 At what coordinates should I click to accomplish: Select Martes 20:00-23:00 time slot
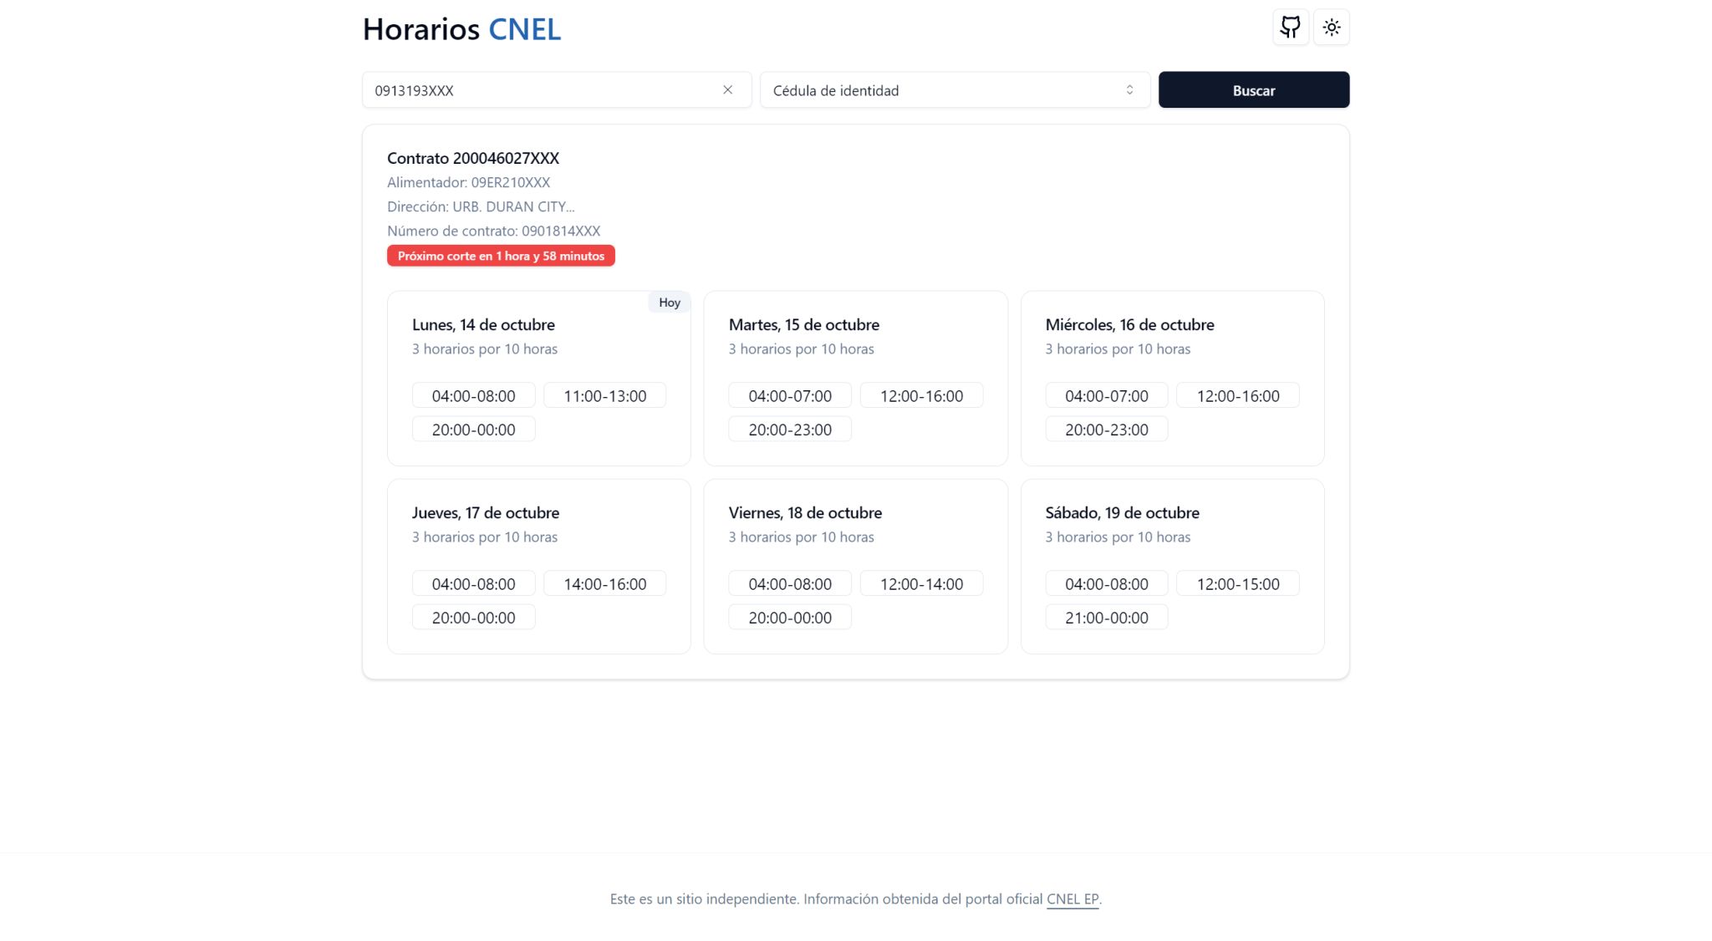(x=790, y=430)
